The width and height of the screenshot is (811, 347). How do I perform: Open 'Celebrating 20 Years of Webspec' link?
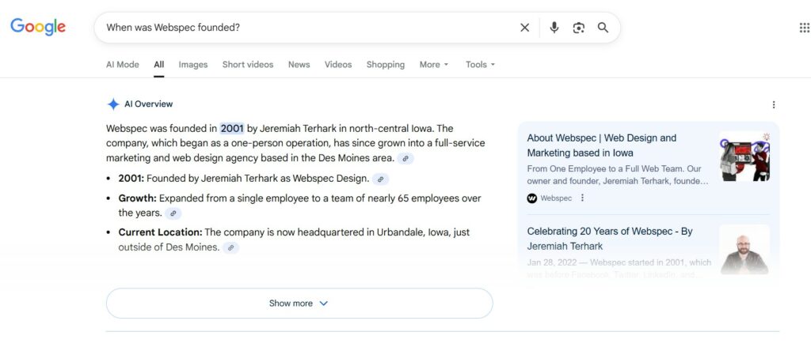(610, 239)
